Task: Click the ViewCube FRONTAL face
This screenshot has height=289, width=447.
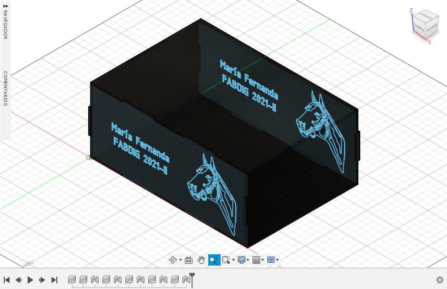Action: click(x=419, y=28)
